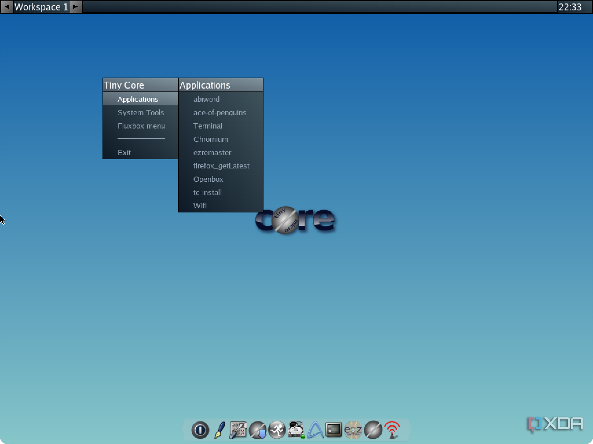Click the plain tc-install sphere dock icon
The image size is (593, 444).
tap(373, 430)
